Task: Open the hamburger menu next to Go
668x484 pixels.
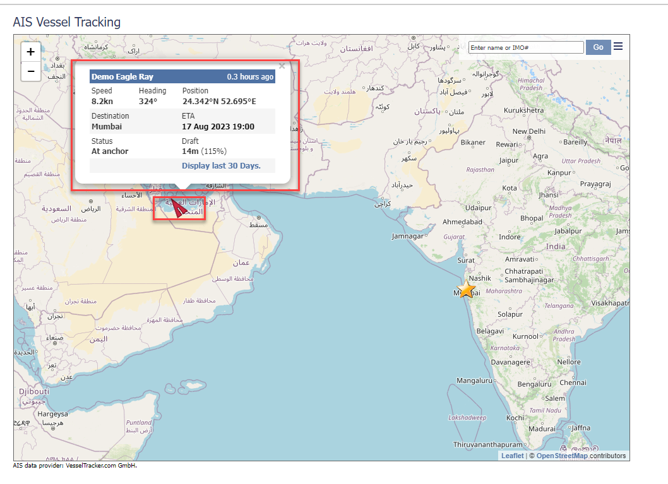Action: tap(618, 47)
